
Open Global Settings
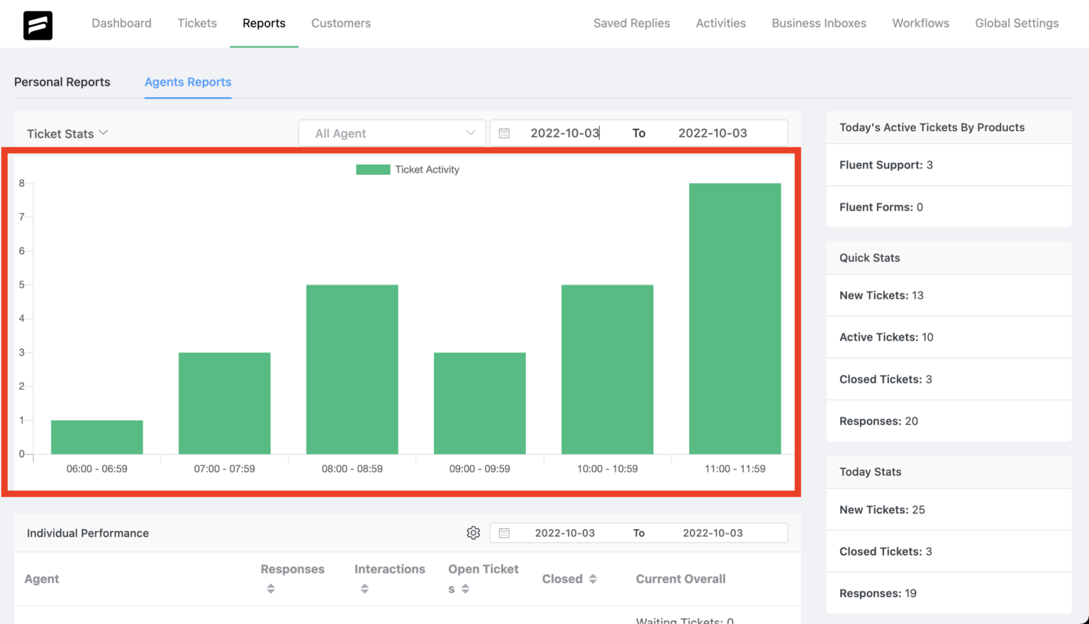pos(1017,23)
